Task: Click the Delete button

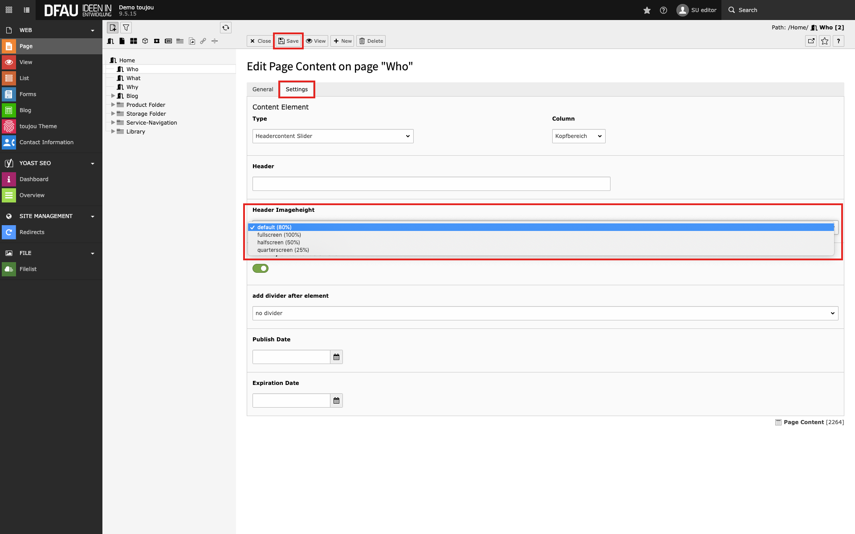Action: click(371, 41)
